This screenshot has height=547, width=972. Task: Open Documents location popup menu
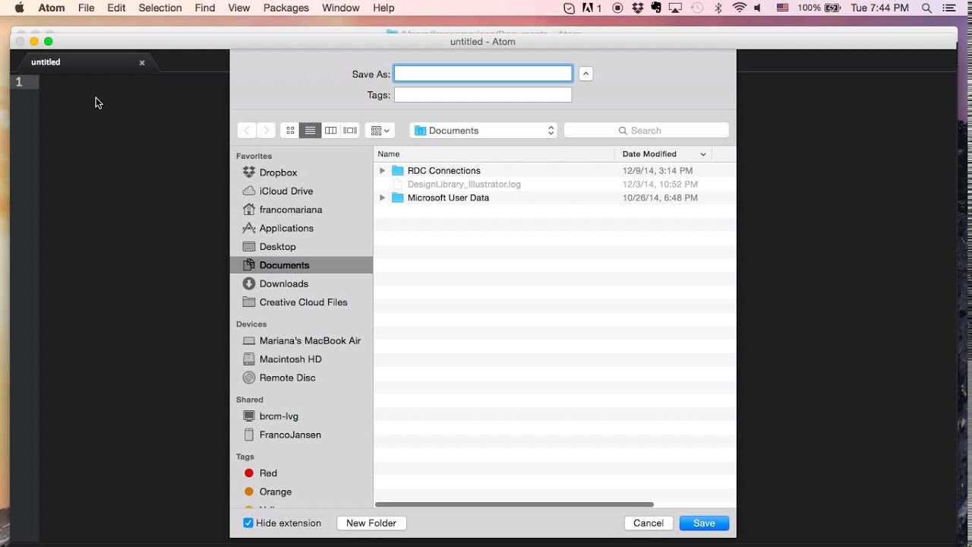pos(483,131)
